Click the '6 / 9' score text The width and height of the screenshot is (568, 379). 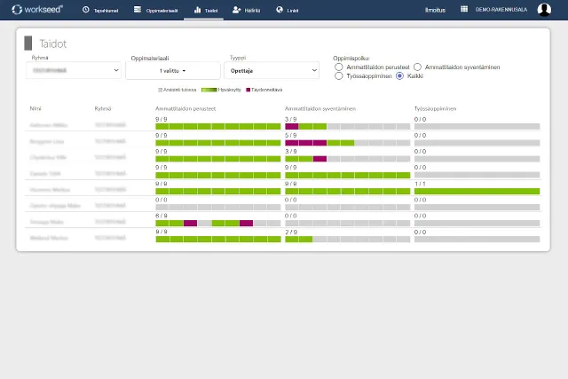point(162,216)
